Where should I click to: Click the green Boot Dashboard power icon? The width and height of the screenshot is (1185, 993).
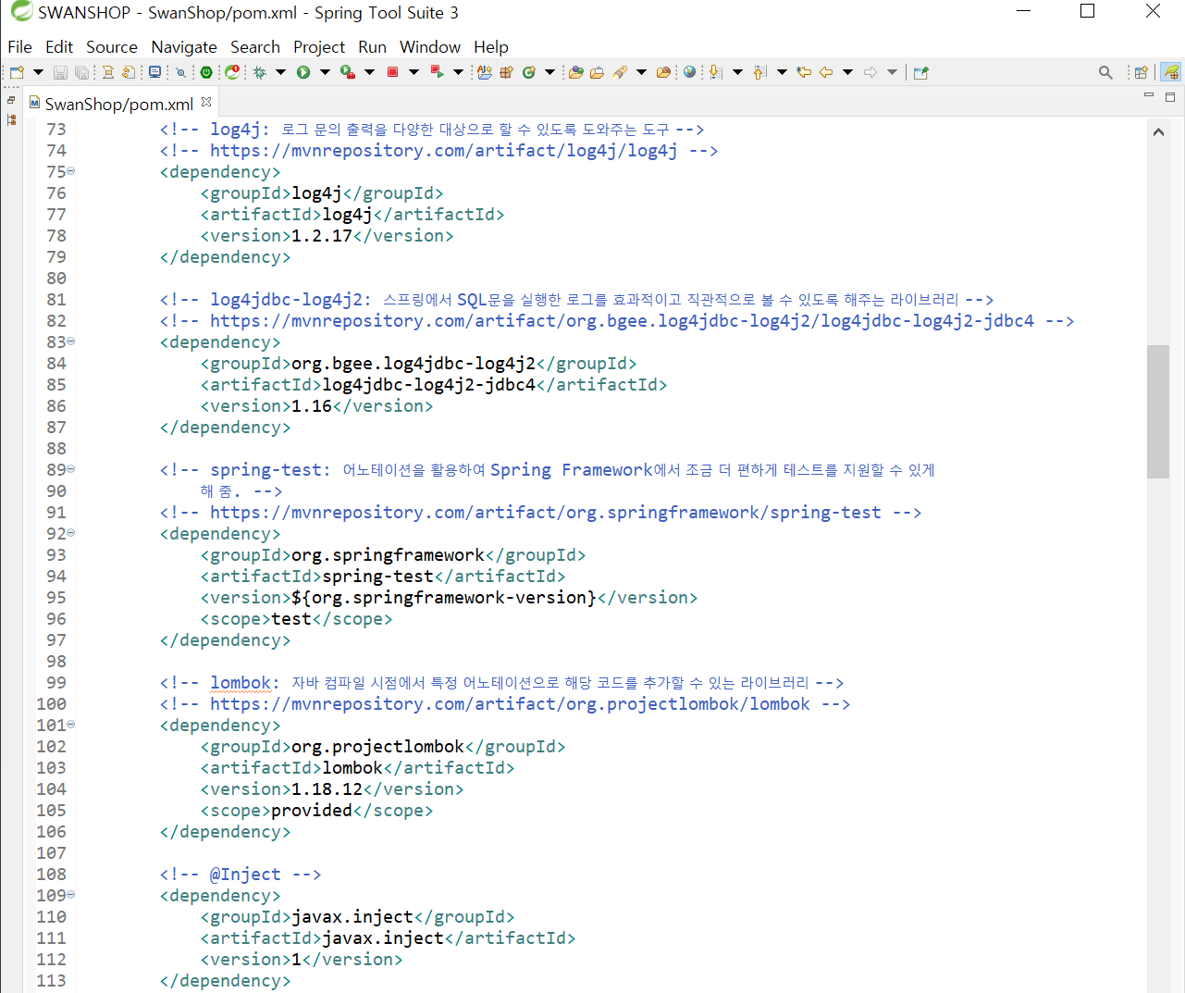pos(206,72)
